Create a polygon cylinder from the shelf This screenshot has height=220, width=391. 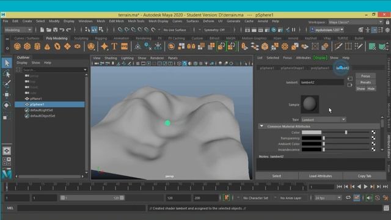37,46
